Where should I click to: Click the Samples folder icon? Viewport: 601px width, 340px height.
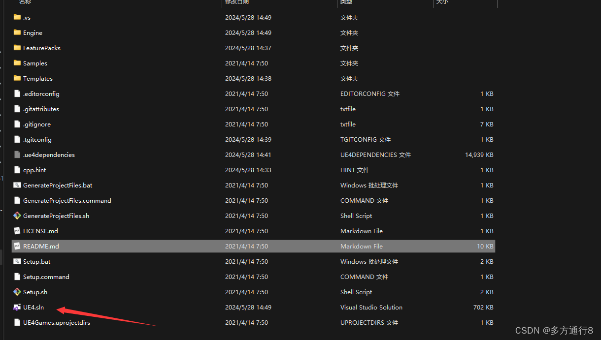17,63
